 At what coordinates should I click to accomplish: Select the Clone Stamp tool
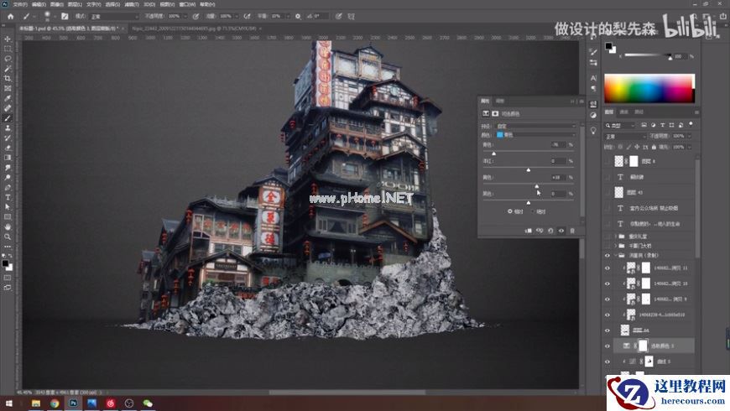8,127
